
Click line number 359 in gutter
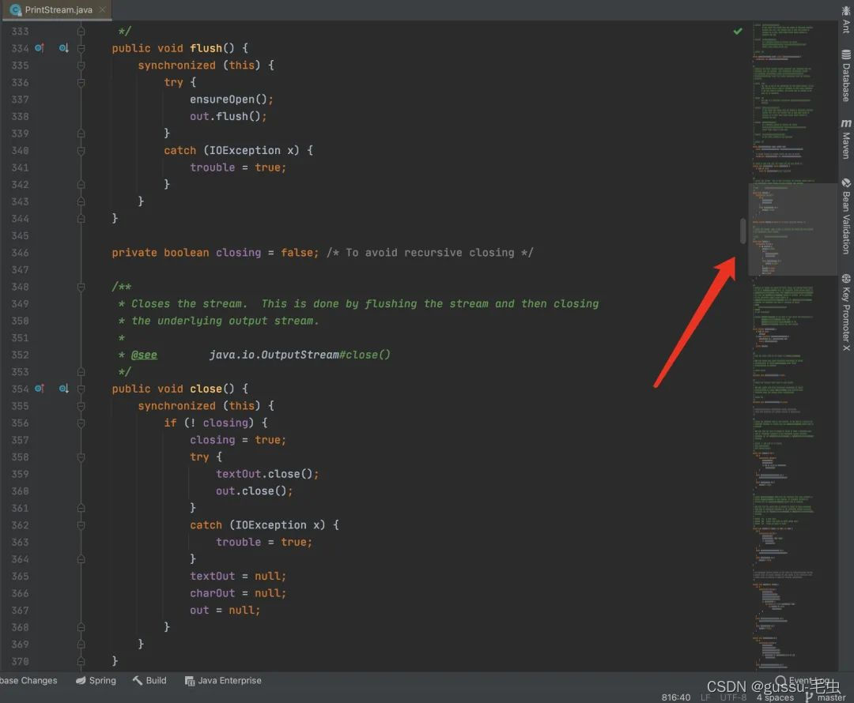[20, 475]
